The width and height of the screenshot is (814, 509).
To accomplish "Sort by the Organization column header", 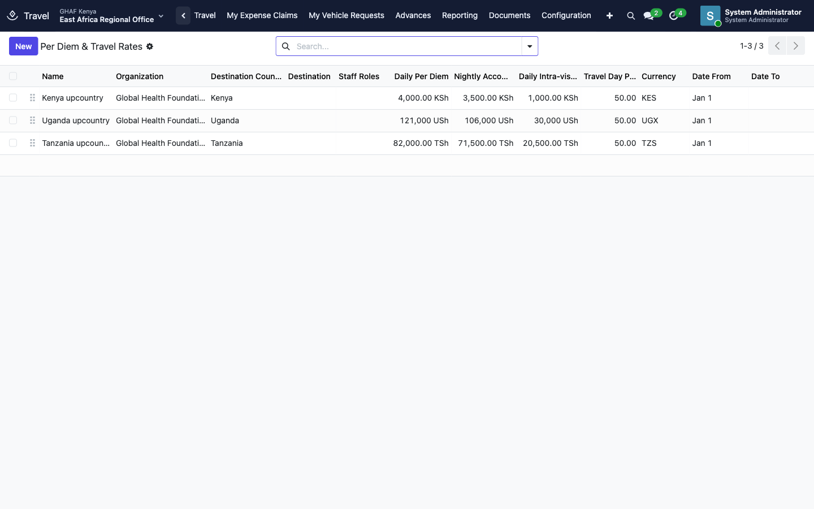I will coord(140,76).
